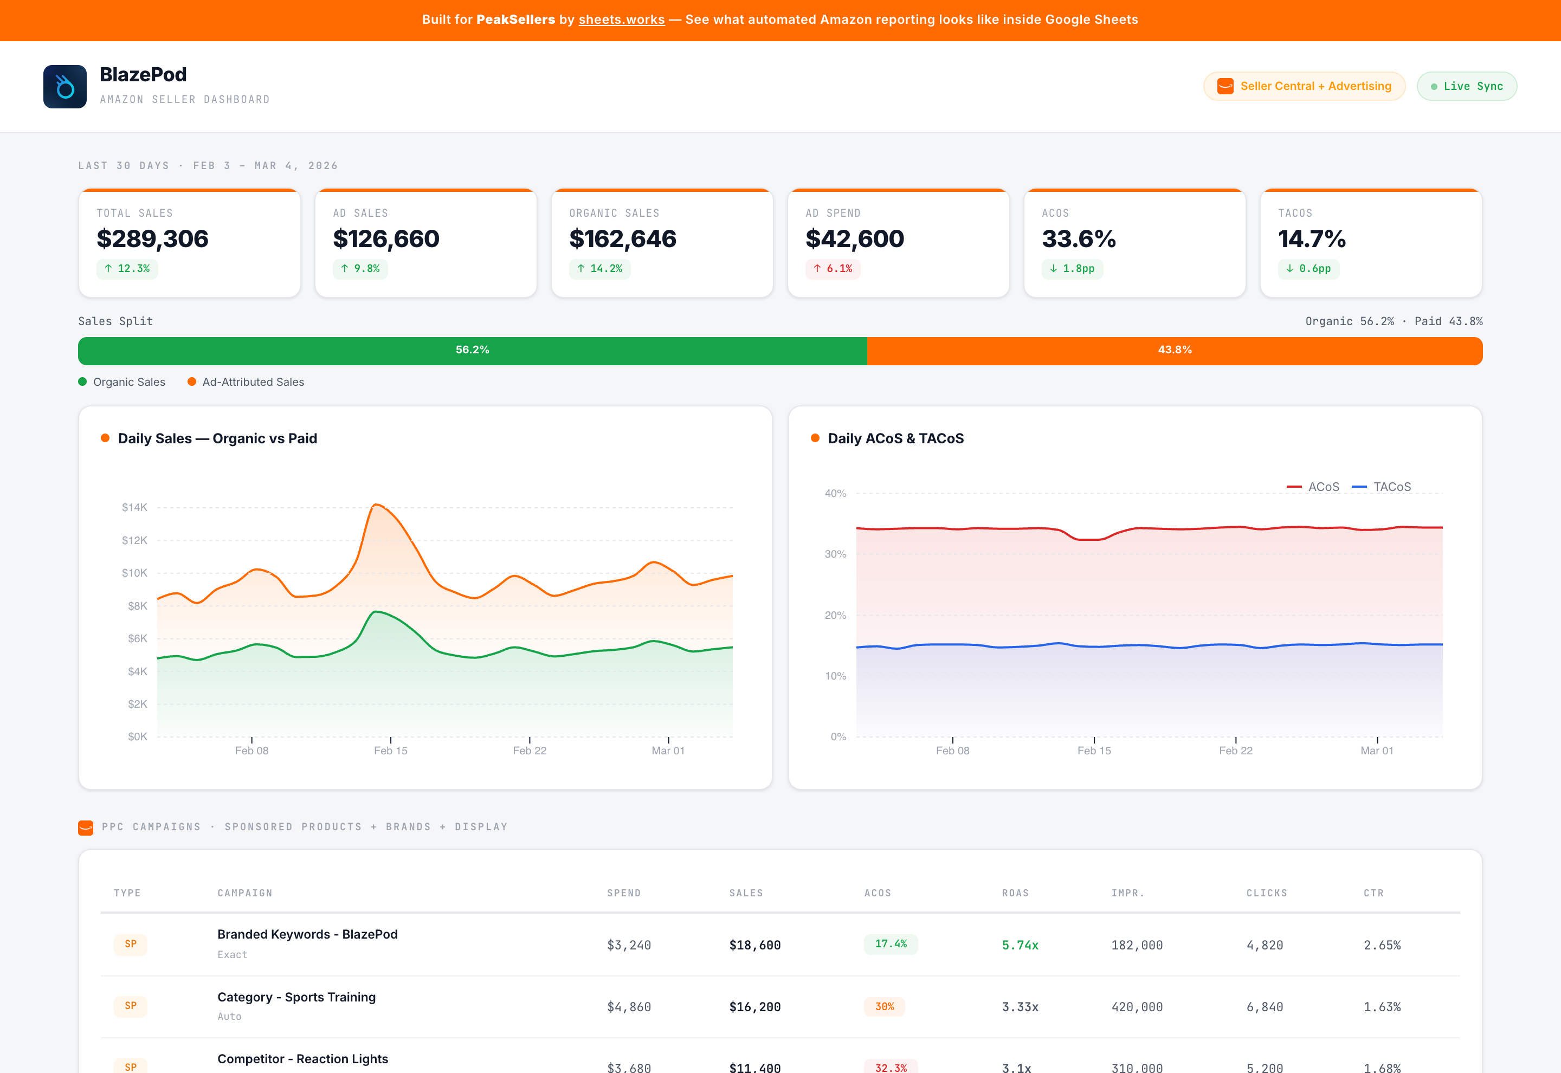Select the Category - Sports Training campaign name

(296, 997)
